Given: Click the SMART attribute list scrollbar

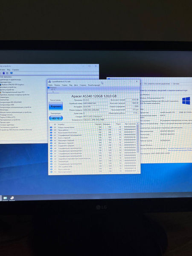Looking at the screenshot, I should (138, 148).
